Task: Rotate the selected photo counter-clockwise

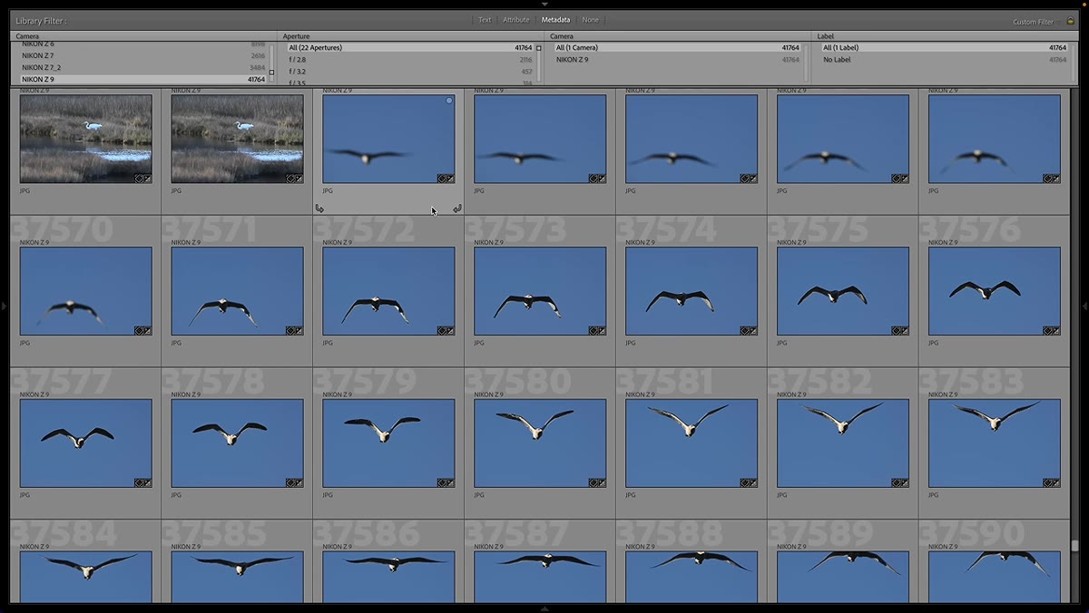Action: (x=319, y=209)
